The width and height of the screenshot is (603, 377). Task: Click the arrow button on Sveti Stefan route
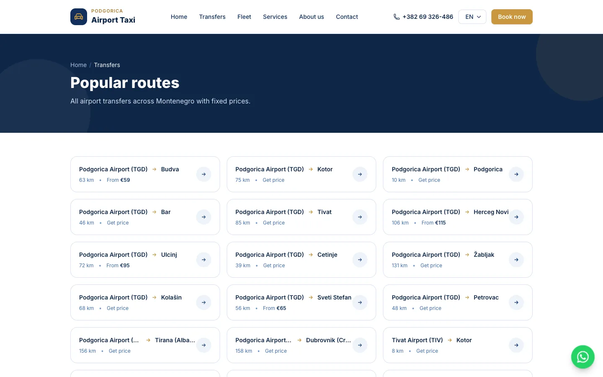point(360,302)
